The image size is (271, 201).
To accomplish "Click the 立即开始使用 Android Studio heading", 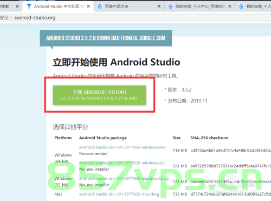I will [117, 62].
